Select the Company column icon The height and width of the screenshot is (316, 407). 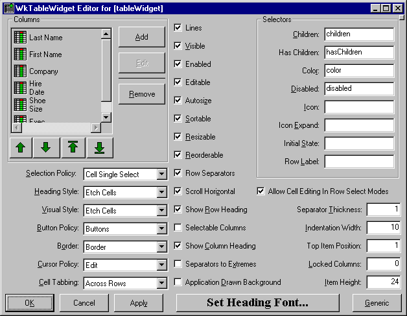20,71
